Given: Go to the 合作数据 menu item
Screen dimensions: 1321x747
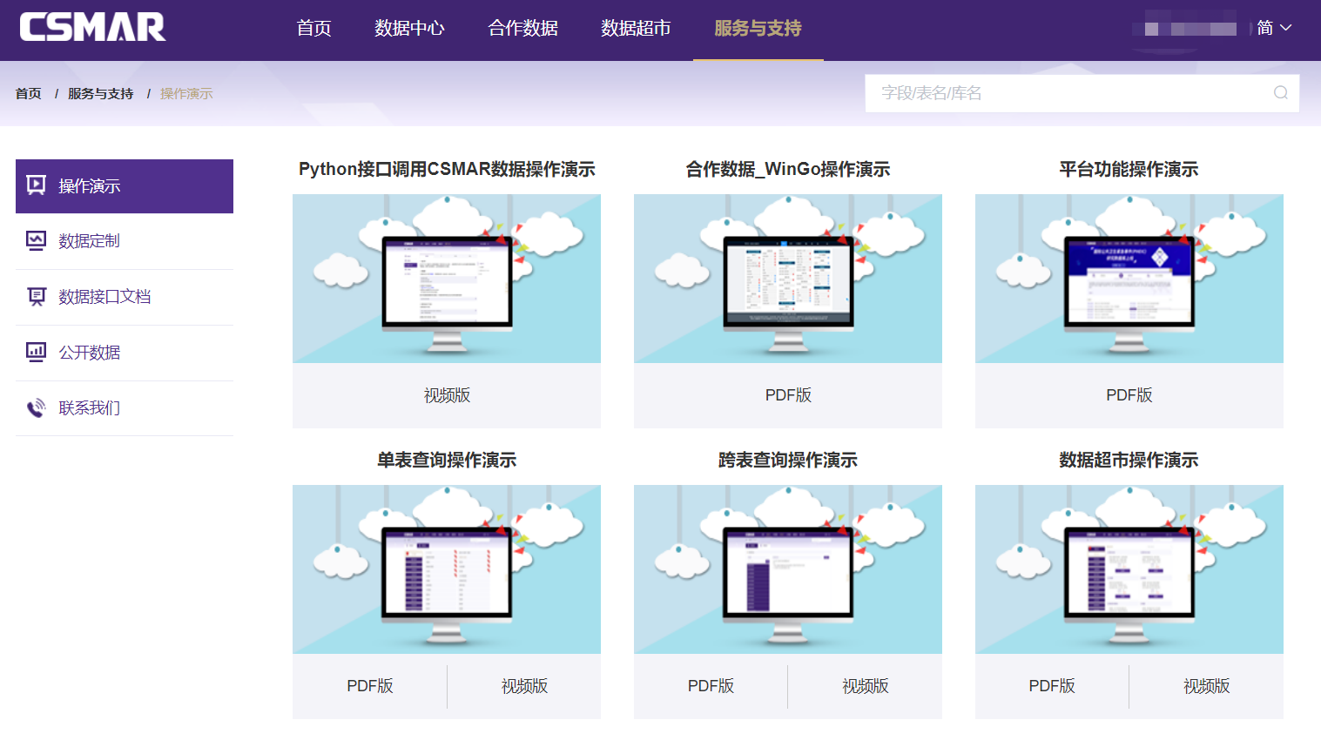Looking at the screenshot, I should [522, 28].
